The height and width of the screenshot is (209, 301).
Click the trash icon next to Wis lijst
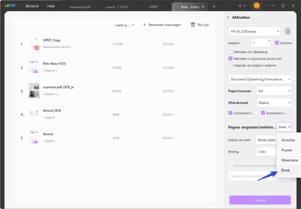tap(193, 25)
